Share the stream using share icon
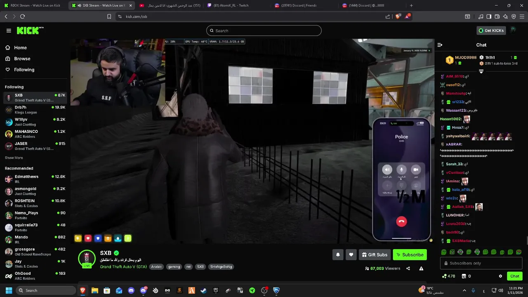This screenshot has width=528, height=297. tap(408, 269)
